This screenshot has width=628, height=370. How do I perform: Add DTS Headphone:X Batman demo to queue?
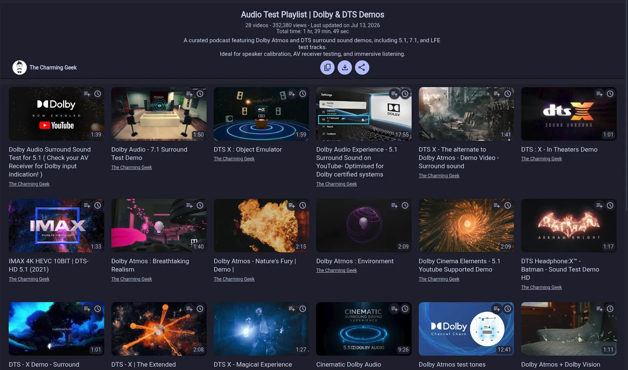click(x=600, y=206)
